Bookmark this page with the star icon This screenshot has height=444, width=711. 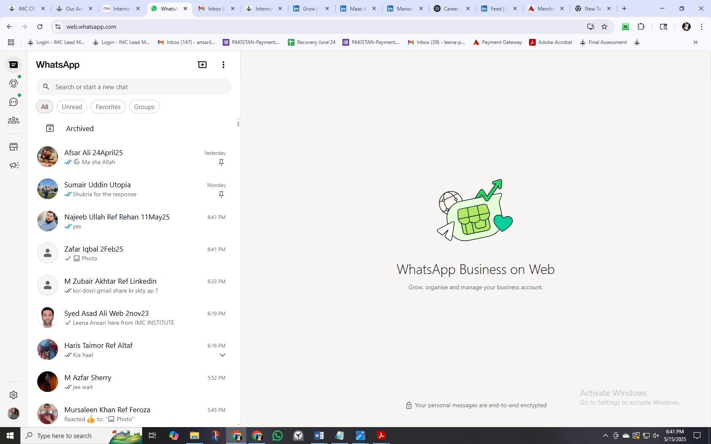[x=604, y=27]
